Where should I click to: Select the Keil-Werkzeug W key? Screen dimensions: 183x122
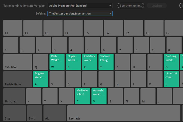click(x=57, y=62)
